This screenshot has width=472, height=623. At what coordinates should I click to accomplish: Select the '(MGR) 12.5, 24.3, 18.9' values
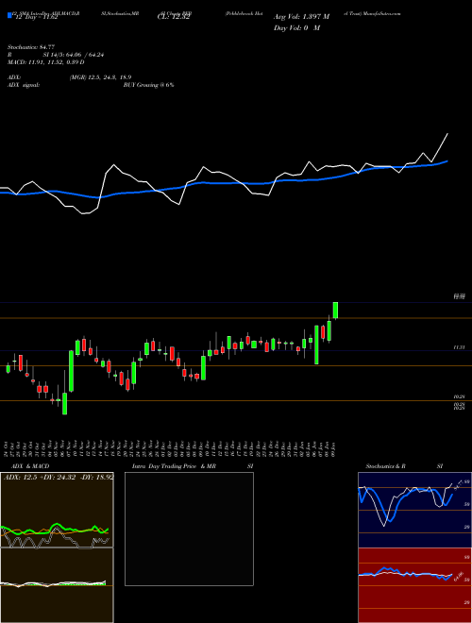(100, 77)
